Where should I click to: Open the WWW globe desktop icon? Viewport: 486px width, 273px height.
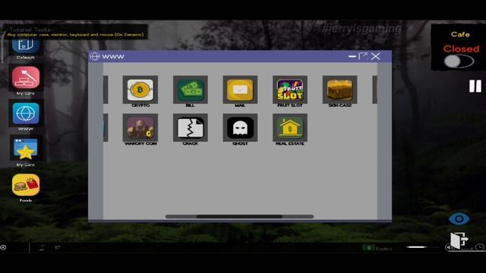(x=26, y=113)
